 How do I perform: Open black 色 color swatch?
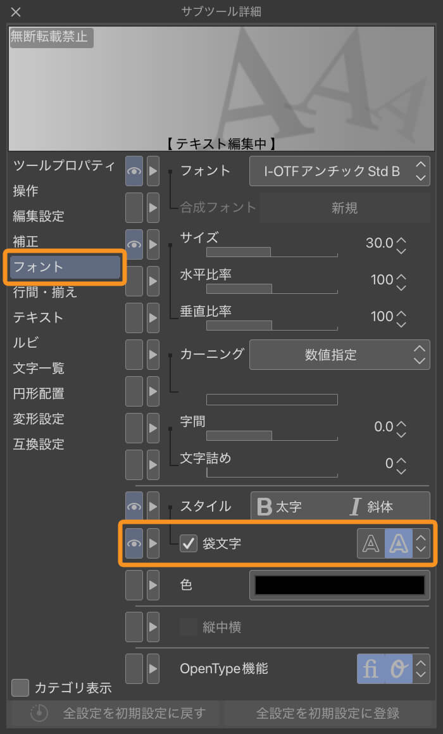click(x=340, y=585)
